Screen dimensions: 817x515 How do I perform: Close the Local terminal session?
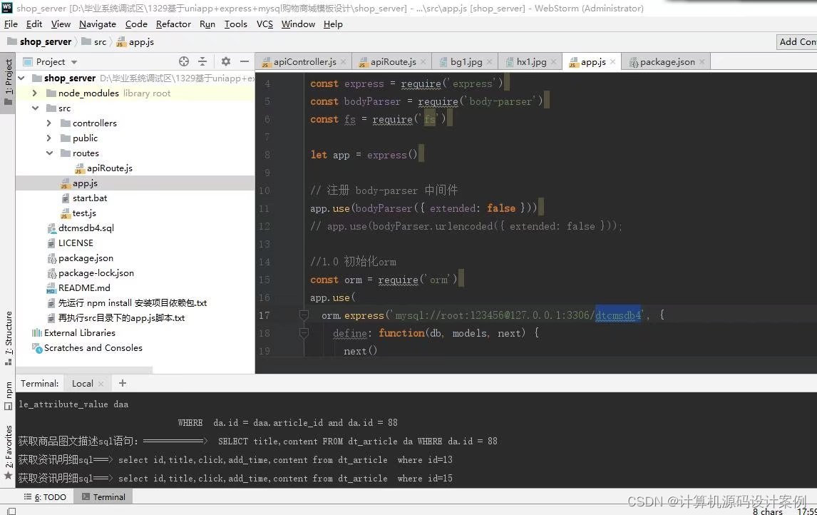101,384
